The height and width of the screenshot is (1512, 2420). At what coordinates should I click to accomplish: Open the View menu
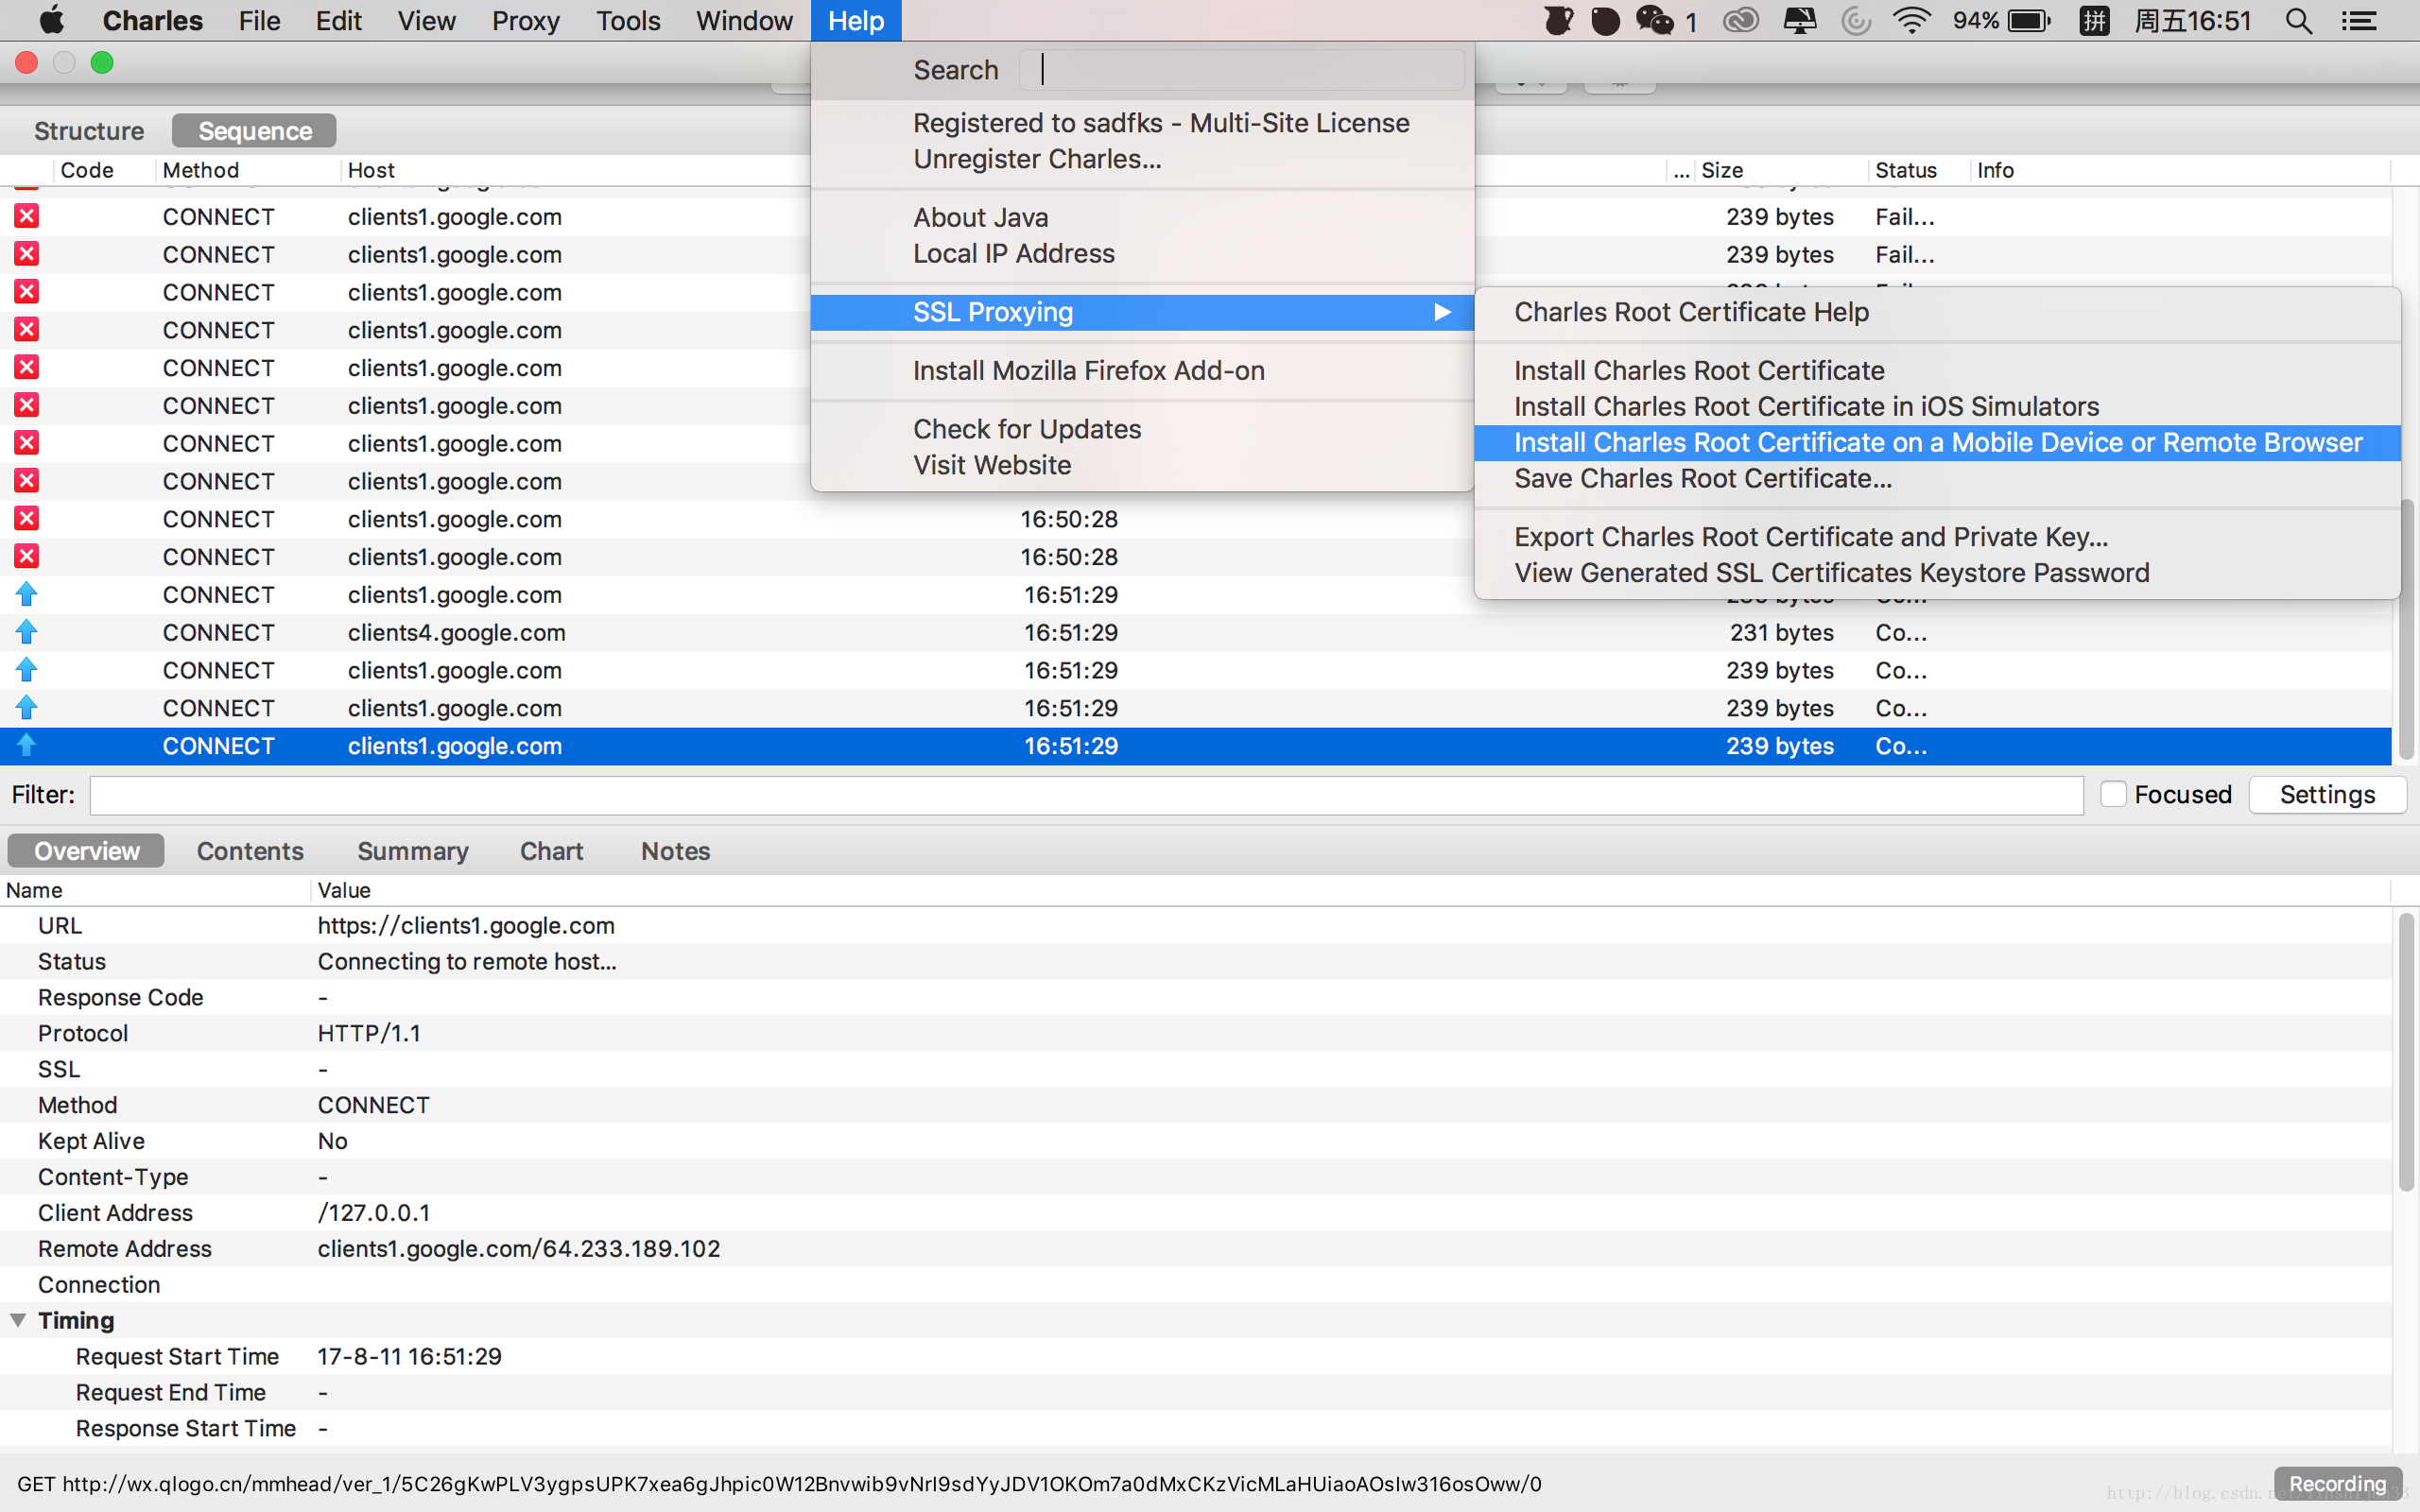426,20
